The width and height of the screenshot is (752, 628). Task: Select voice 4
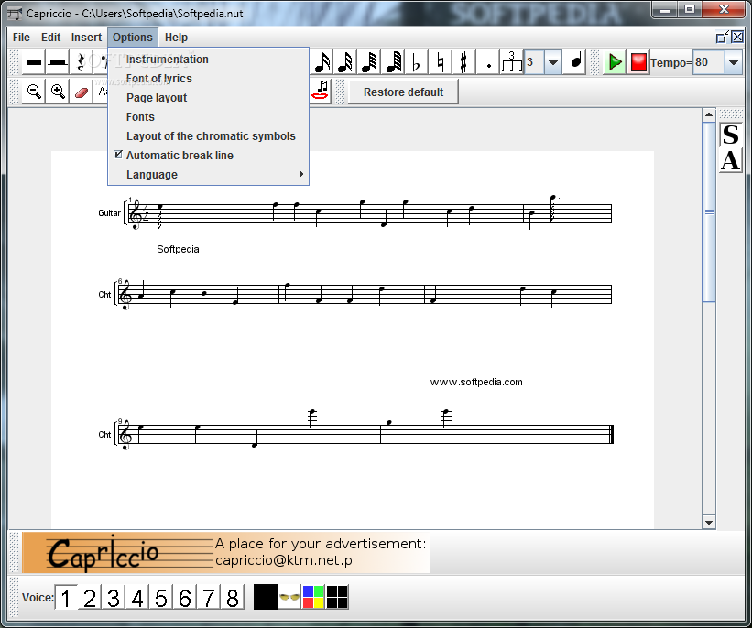[x=137, y=598]
